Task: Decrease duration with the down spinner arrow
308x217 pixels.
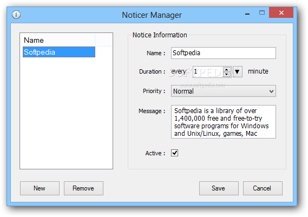Action: (x=227, y=74)
